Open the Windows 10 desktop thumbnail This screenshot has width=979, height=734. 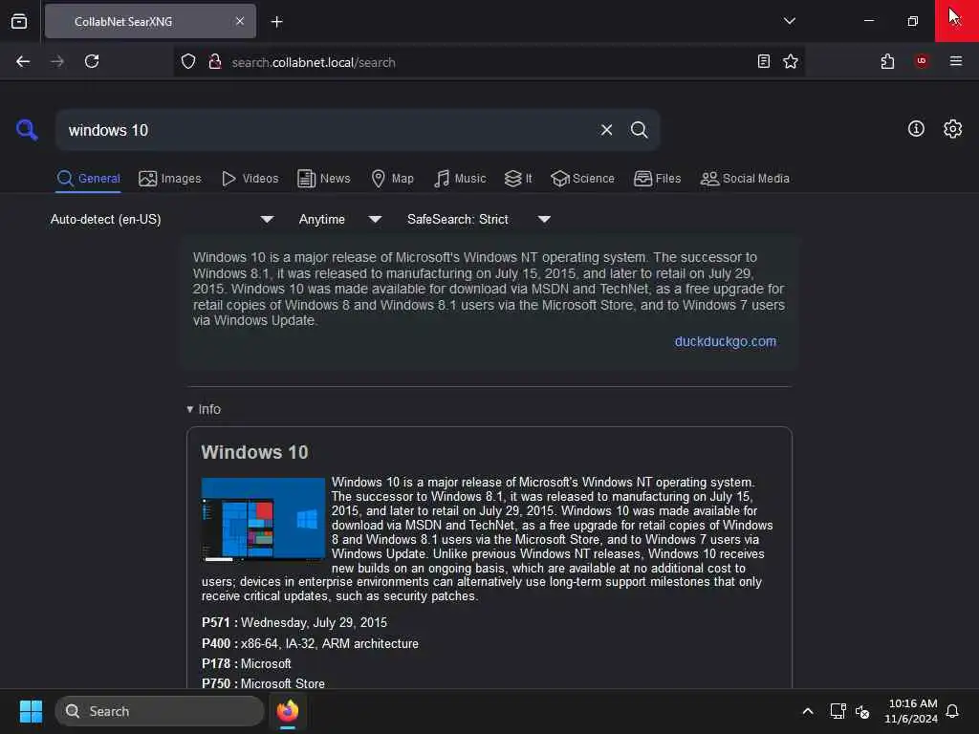[263, 519]
